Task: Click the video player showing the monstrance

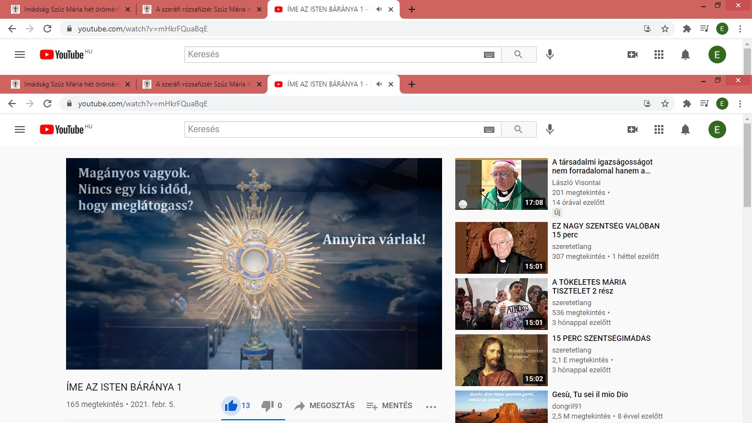Action: pyautogui.click(x=254, y=263)
